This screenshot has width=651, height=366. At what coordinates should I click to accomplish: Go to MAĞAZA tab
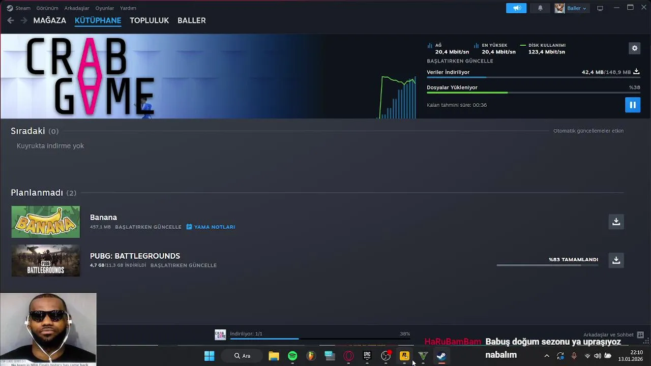pos(50,20)
